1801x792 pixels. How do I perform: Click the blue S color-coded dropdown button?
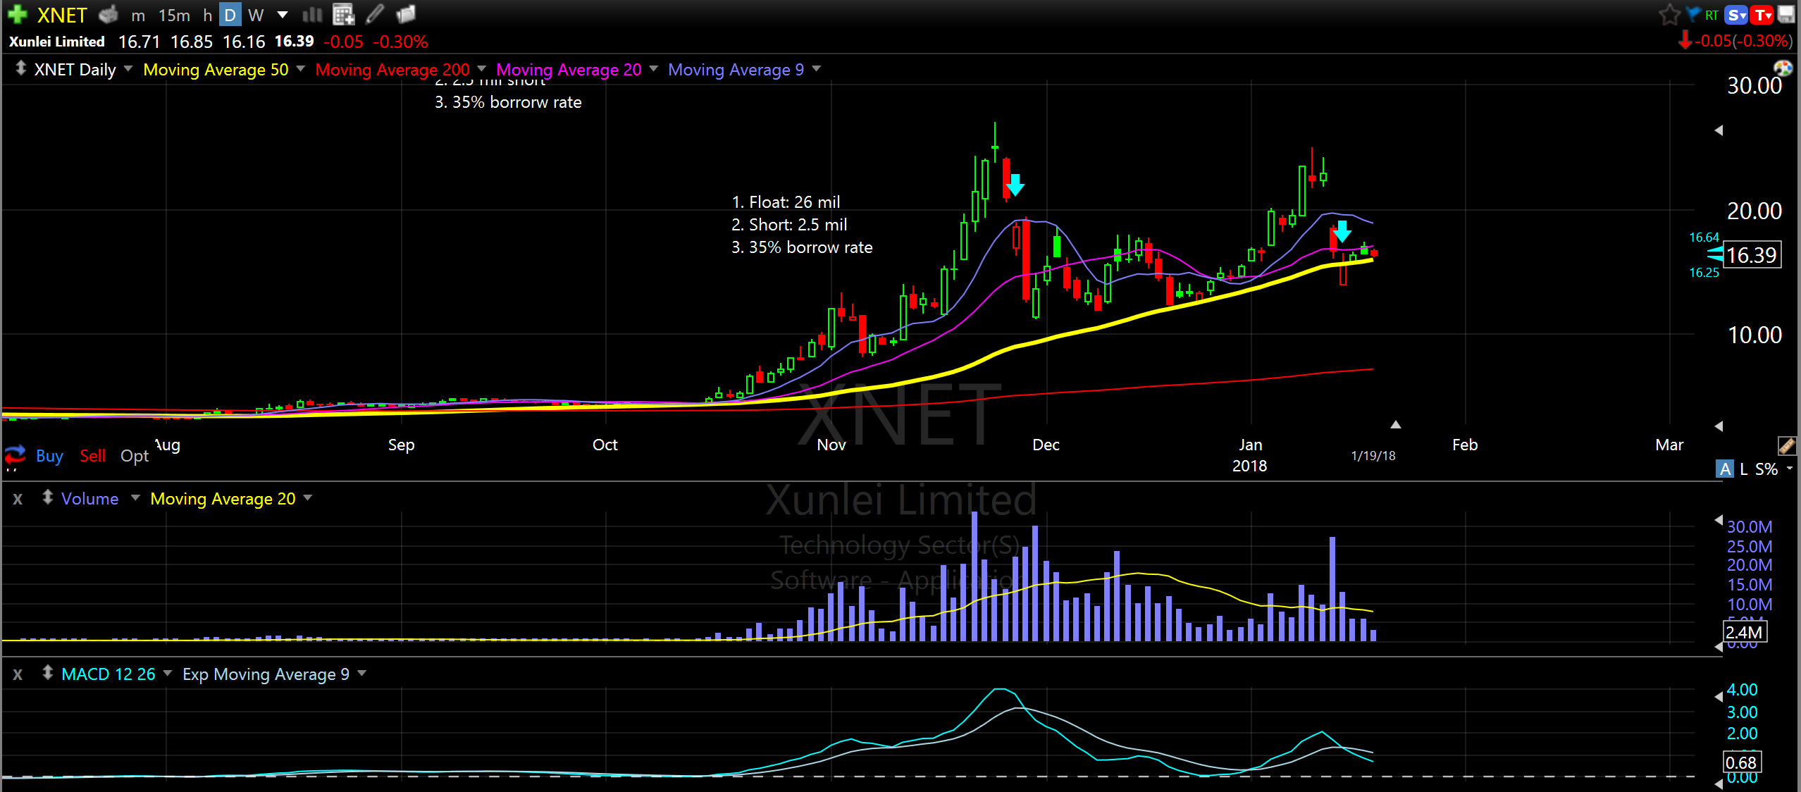tap(1736, 15)
